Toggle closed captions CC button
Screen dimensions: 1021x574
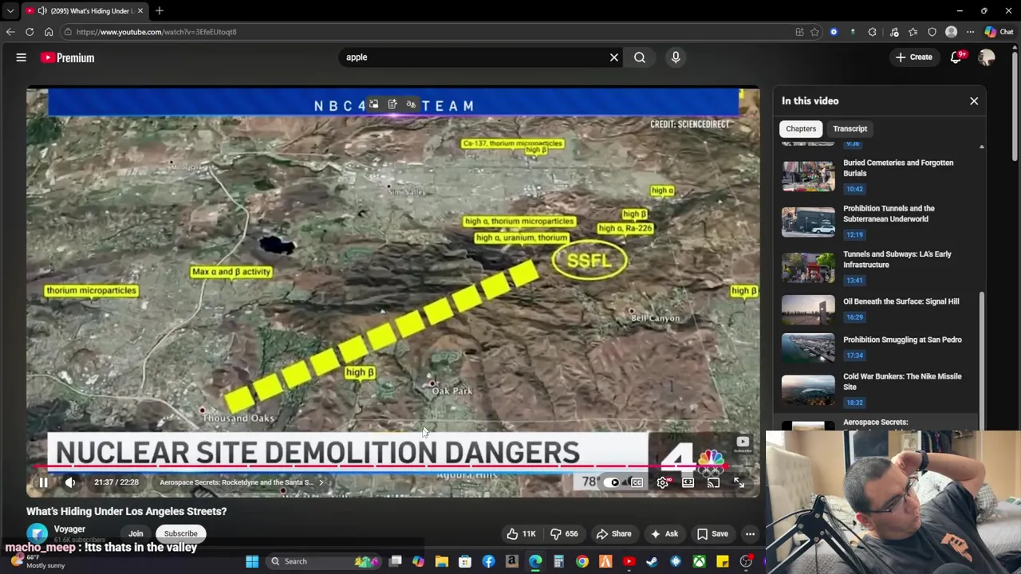click(637, 482)
